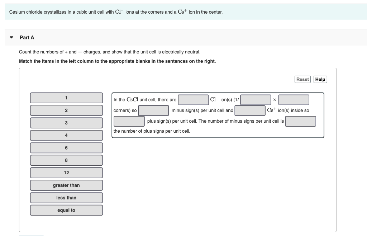Click the final comparison blank in the sentence

tap(301, 121)
